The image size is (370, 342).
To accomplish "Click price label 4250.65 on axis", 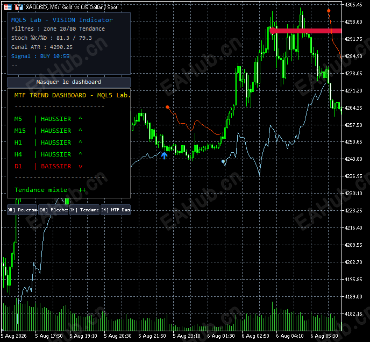I will pyautogui.click(x=353, y=141).
